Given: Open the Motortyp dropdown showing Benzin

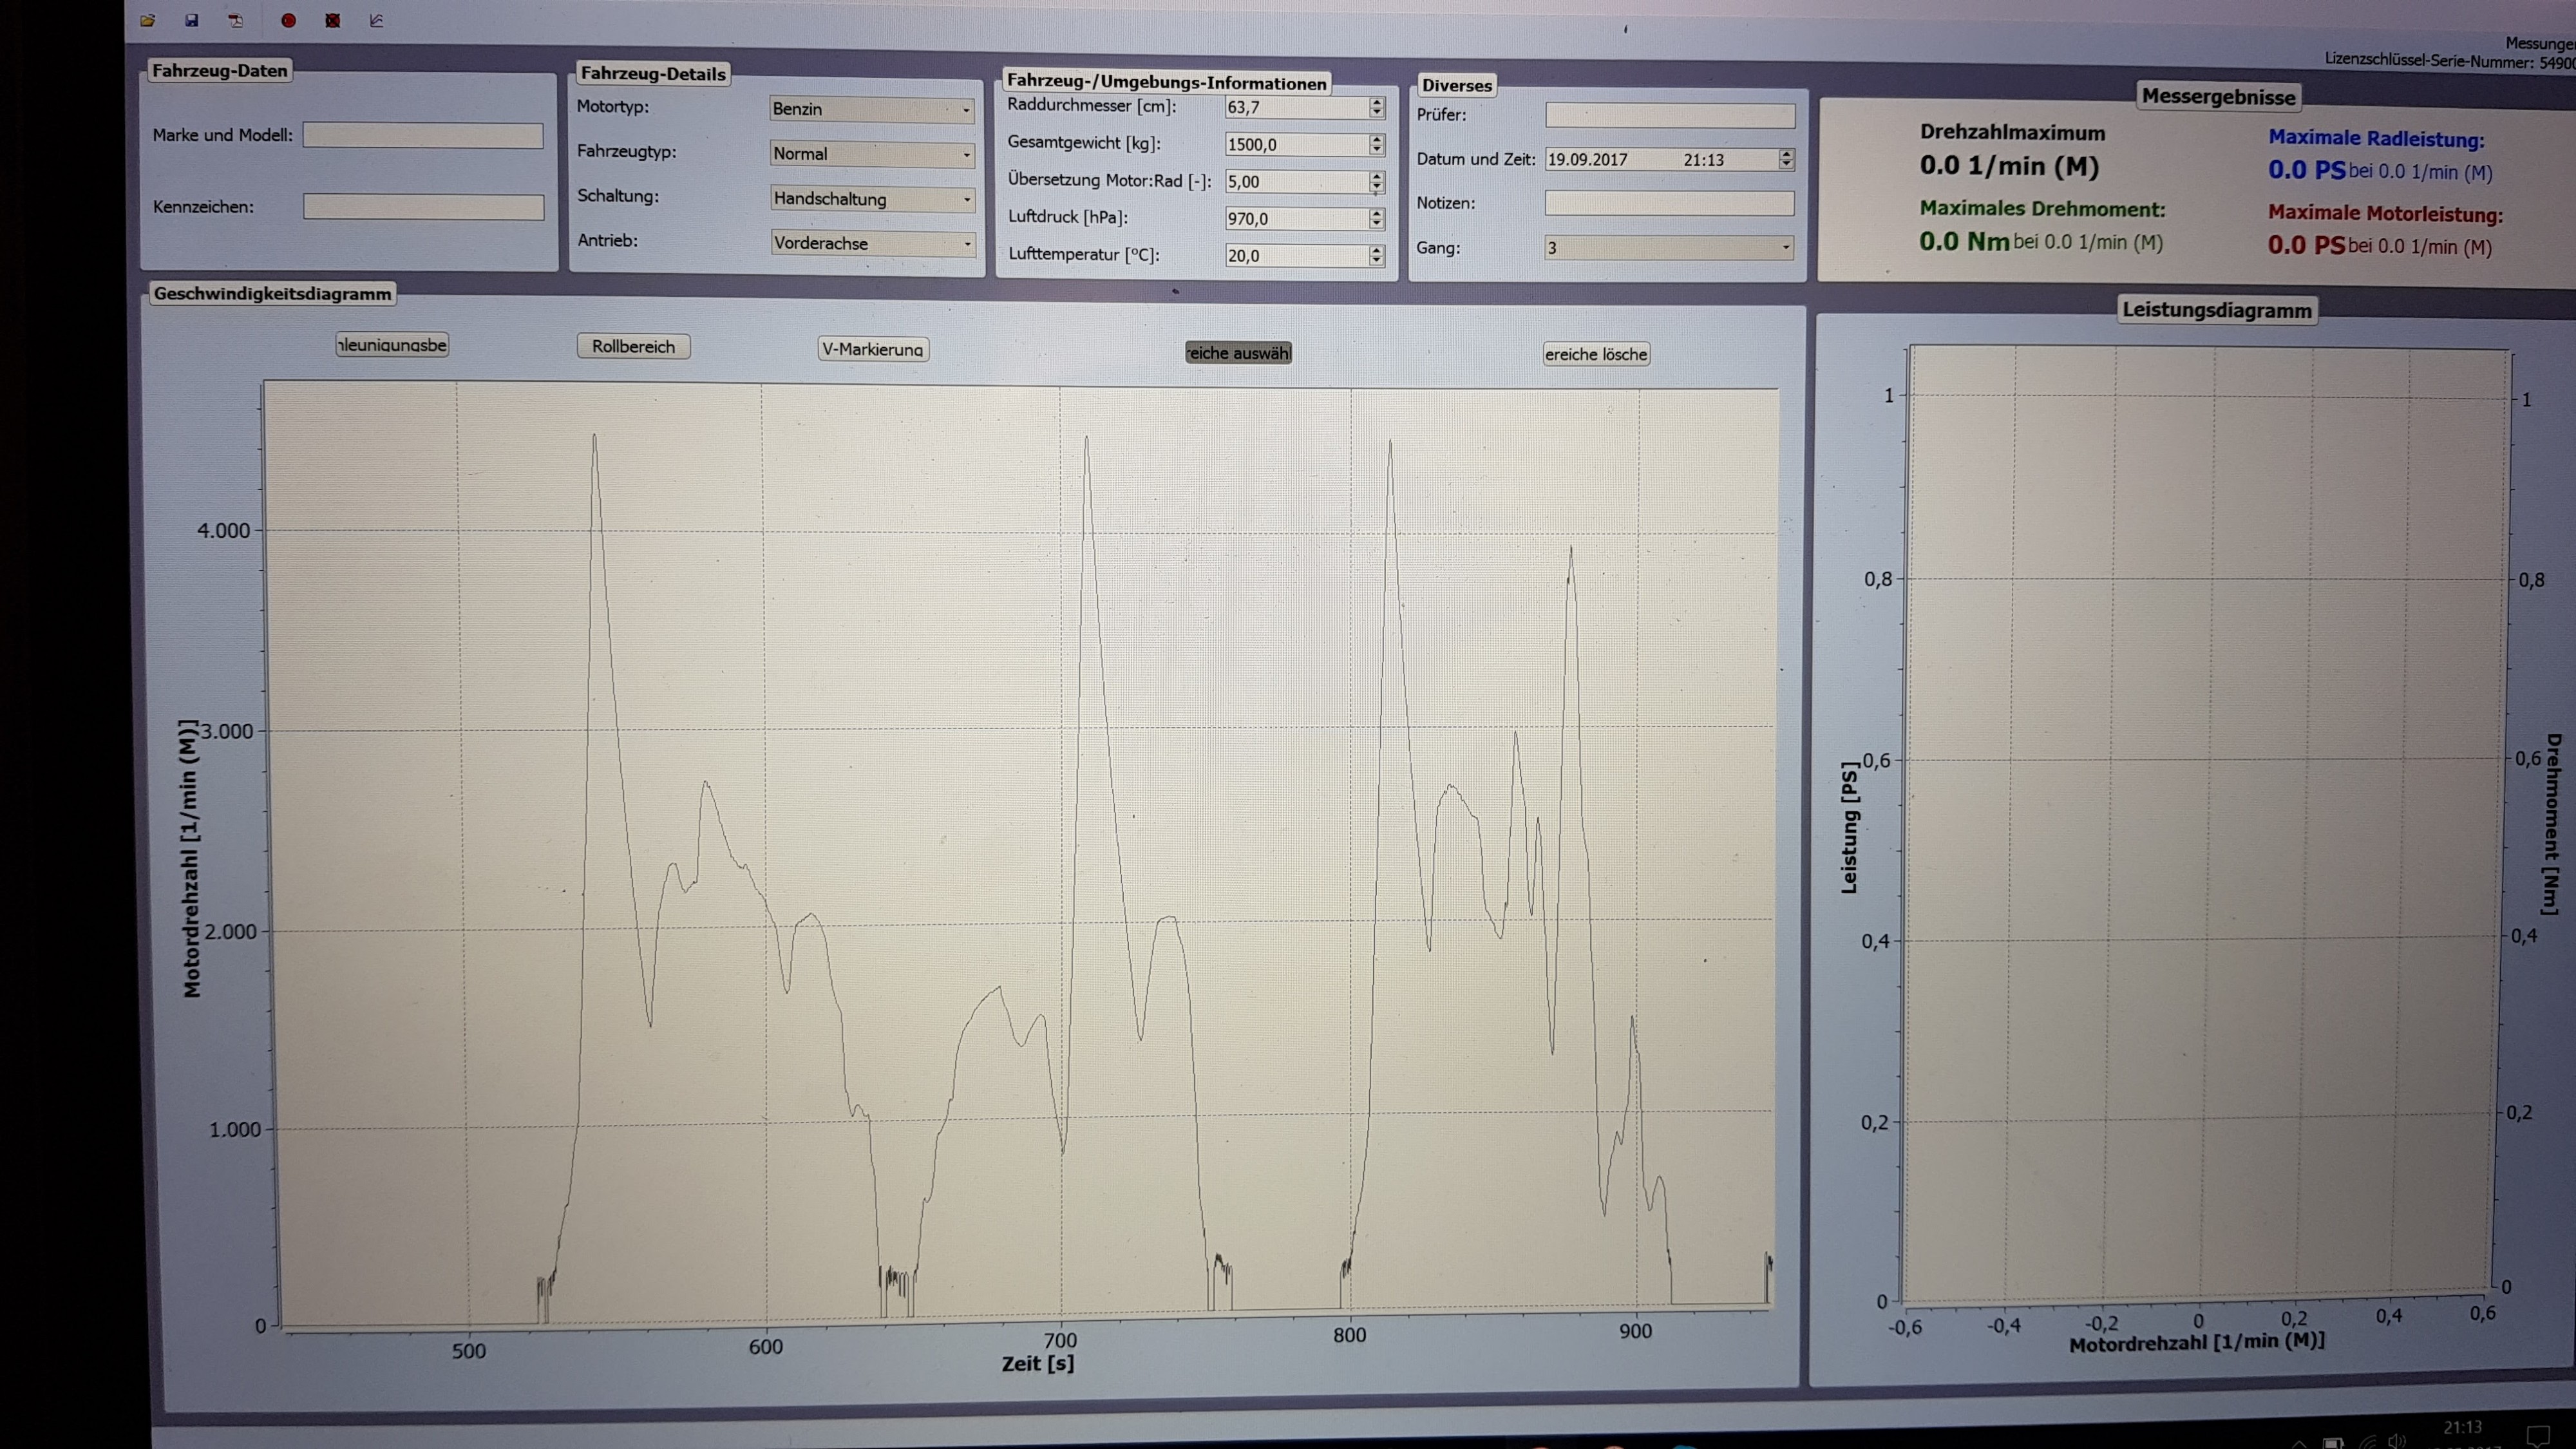Looking at the screenshot, I should (871, 109).
